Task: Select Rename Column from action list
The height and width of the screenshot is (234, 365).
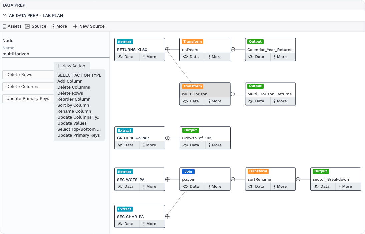Action: click(74, 111)
